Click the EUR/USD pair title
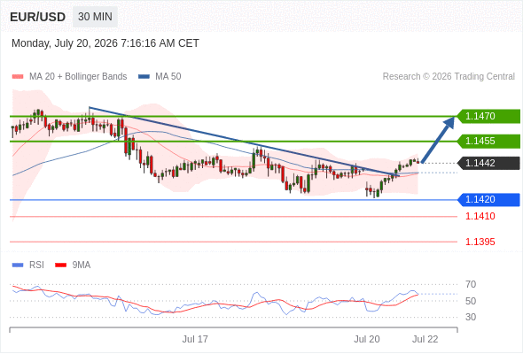 point(38,17)
